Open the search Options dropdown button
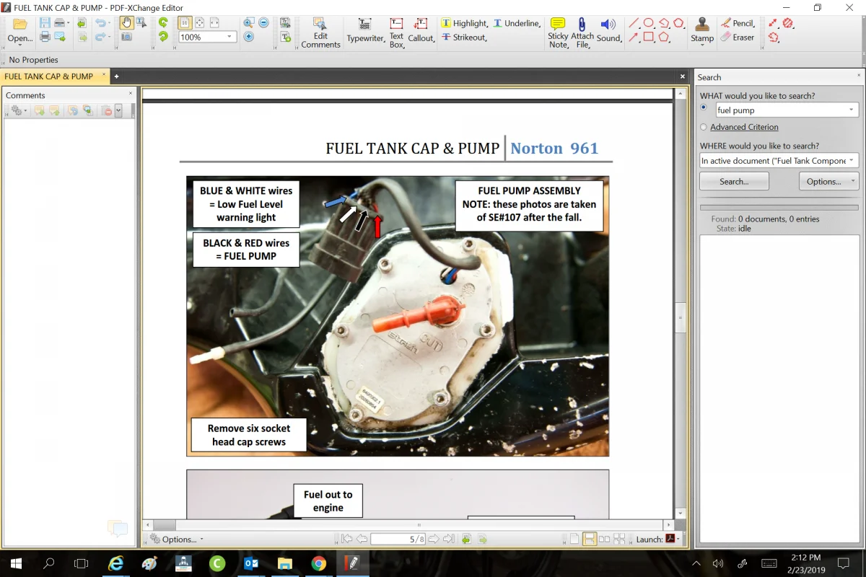866x577 pixels. (828, 182)
